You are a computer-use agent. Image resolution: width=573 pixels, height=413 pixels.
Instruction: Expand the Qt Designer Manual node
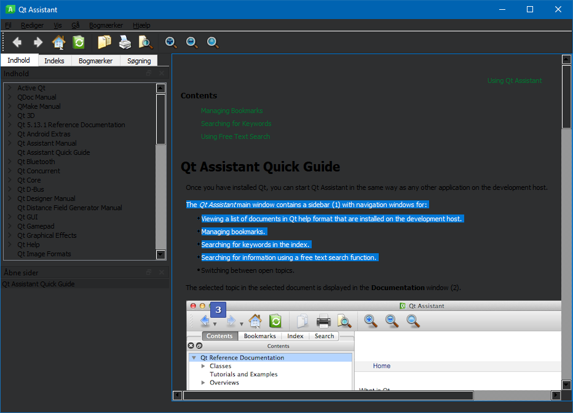(10, 199)
